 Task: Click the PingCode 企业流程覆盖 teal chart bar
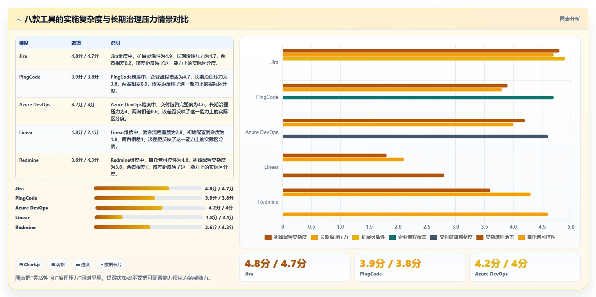418,97
